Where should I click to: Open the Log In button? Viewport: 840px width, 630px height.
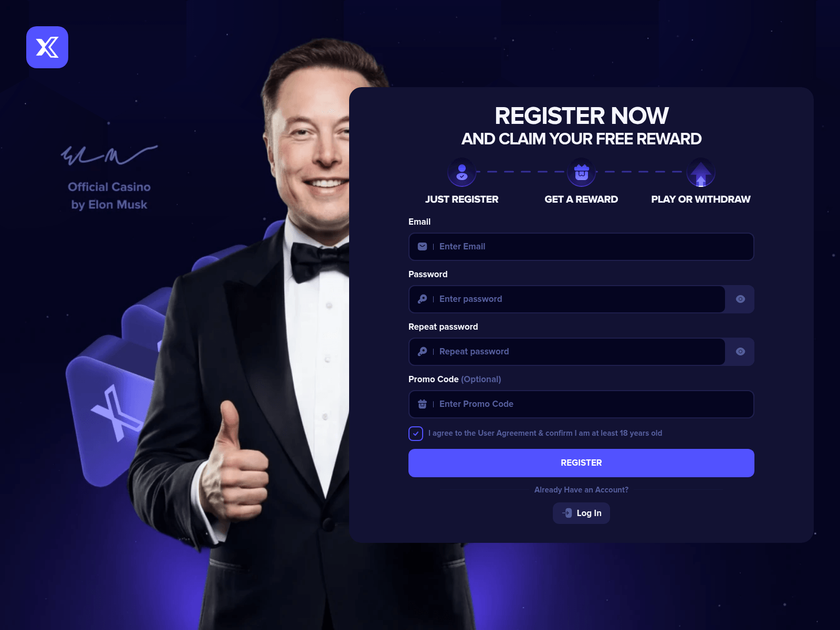click(x=581, y=513)
